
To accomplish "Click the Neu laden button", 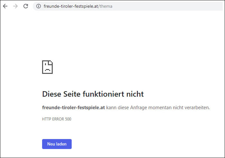I will 57,144.
